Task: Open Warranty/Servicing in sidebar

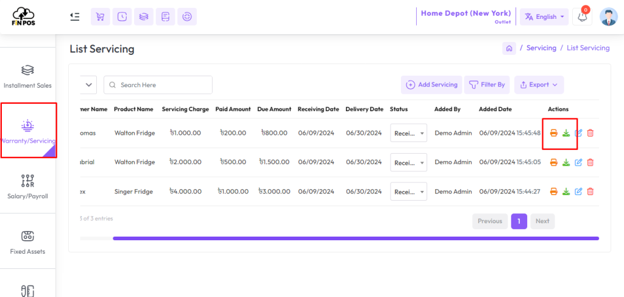Action: (x=28, y=131)
